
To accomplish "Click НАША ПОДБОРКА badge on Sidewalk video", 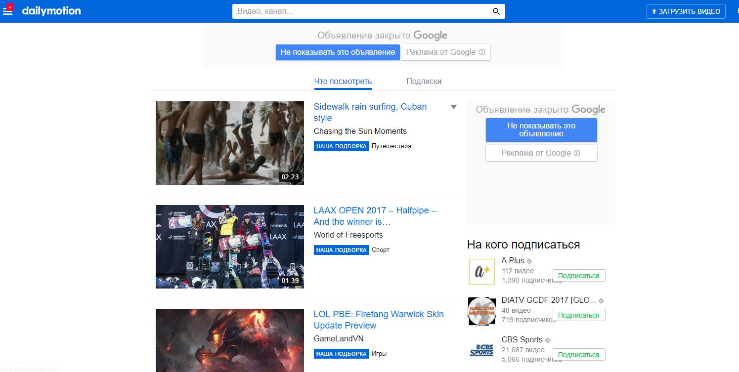I will coord(342,146).
